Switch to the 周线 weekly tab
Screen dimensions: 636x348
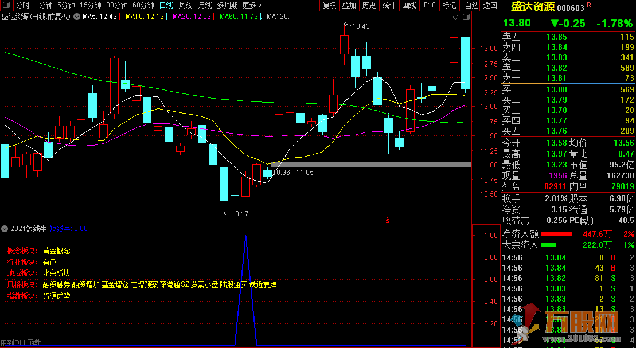click(x=186, y=5)
